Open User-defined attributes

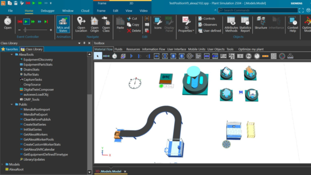(210, 31)
